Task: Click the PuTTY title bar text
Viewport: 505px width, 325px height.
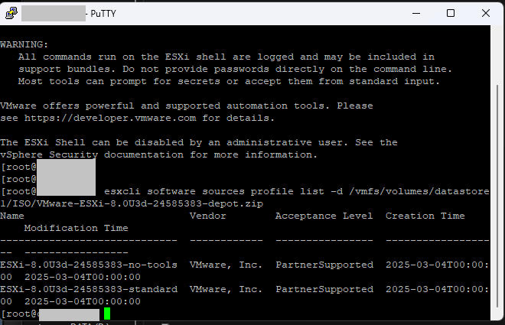Action: (103, 14)
